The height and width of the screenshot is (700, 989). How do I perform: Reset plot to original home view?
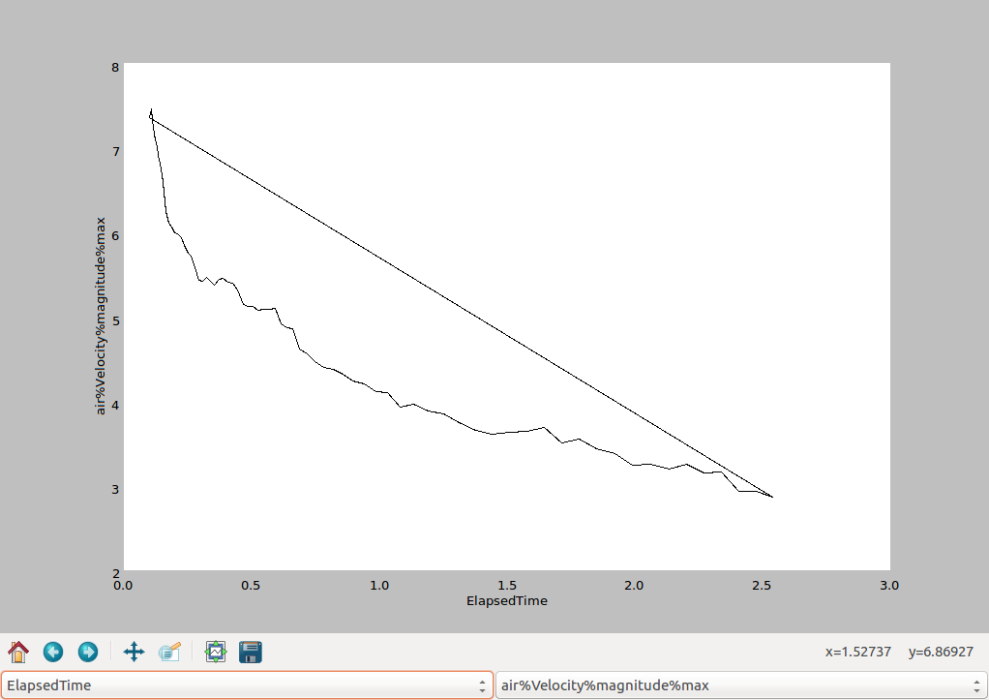(x=18, y=652)
